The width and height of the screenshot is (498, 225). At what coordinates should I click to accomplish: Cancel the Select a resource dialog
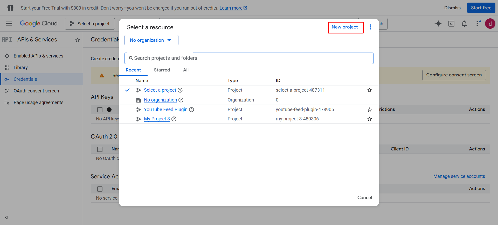(364, 198)
